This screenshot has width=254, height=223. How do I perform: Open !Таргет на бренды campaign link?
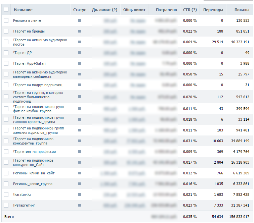tap(29, 31)
